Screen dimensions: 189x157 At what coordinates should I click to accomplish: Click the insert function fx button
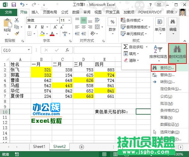(x=67, y=50)
